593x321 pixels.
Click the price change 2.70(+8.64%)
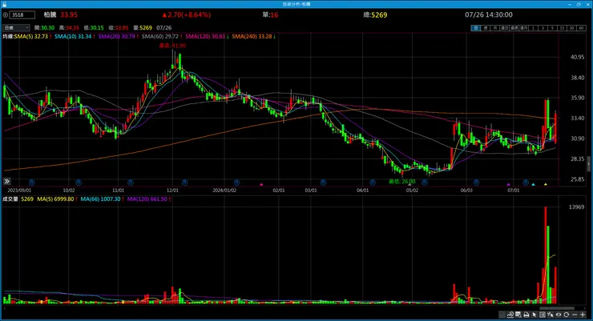(x=187, y=14)
